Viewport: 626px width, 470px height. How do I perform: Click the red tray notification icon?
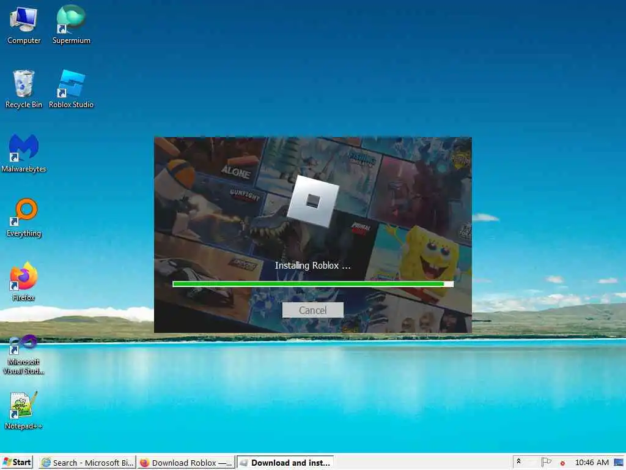562,463
